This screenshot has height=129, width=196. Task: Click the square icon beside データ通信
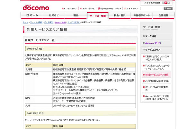(x=144, y=36)
